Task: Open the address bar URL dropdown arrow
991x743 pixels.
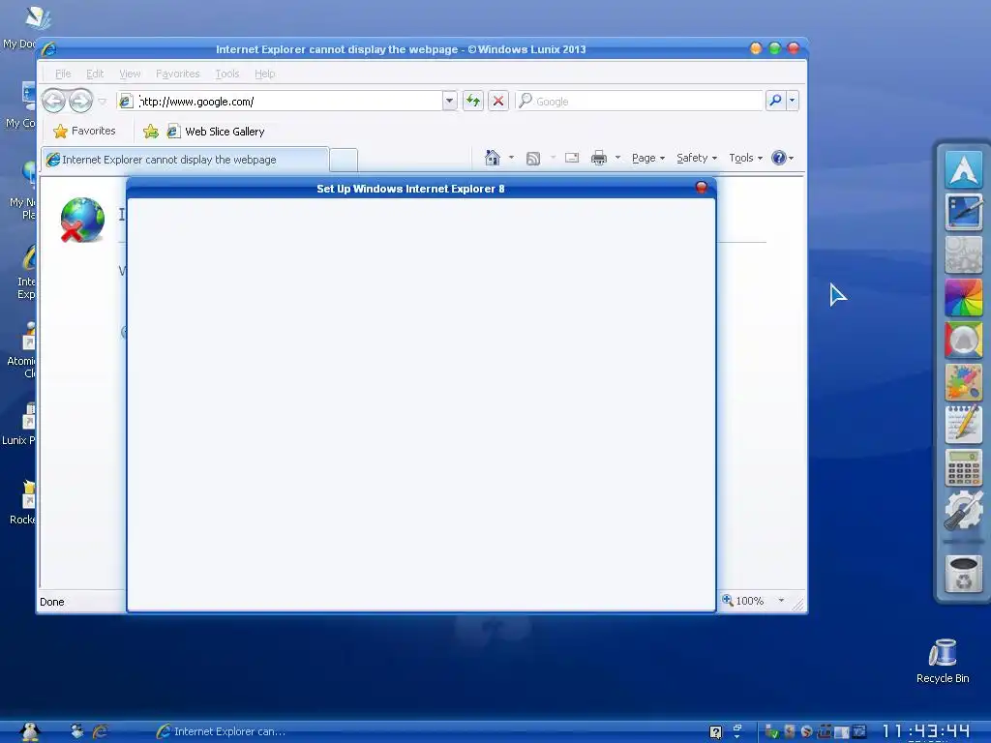Action: click(449, 101)
